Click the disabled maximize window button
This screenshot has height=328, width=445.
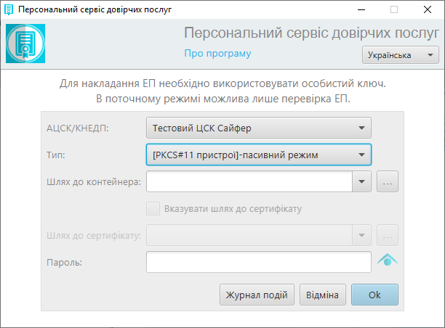[x=394, y=9]
